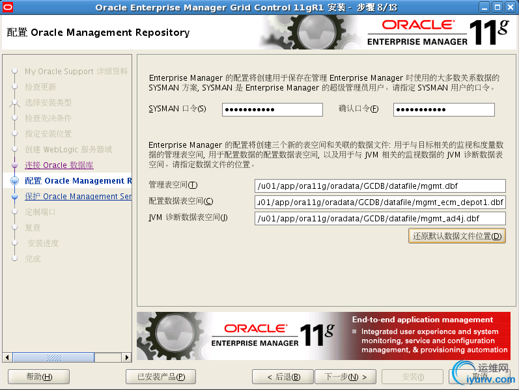This screenshot has height=390, width=519.
Task: Click the '检查更新' step text
Action: [x=40, y=87]
